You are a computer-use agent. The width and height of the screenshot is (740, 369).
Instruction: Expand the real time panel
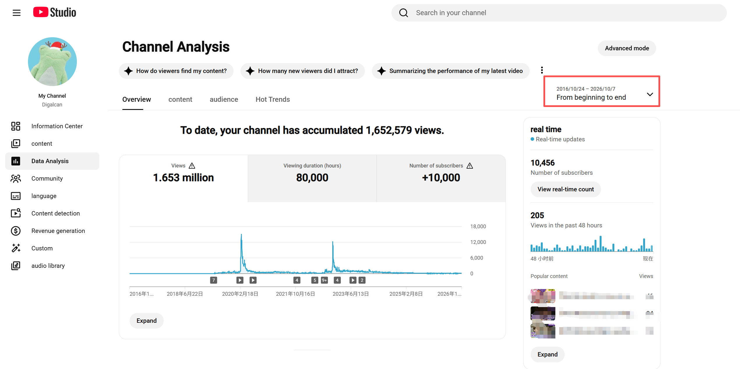[x=548, y=354]
